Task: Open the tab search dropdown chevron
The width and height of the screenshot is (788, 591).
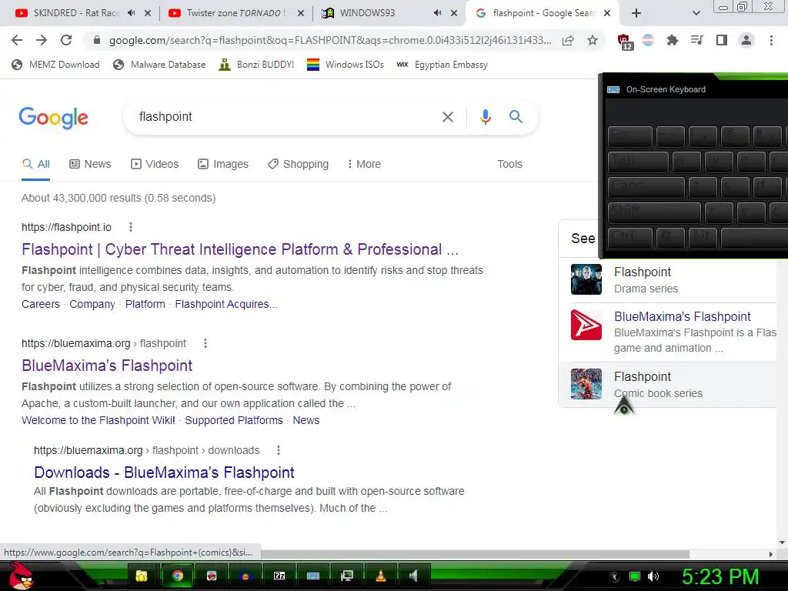Action: 696,14
